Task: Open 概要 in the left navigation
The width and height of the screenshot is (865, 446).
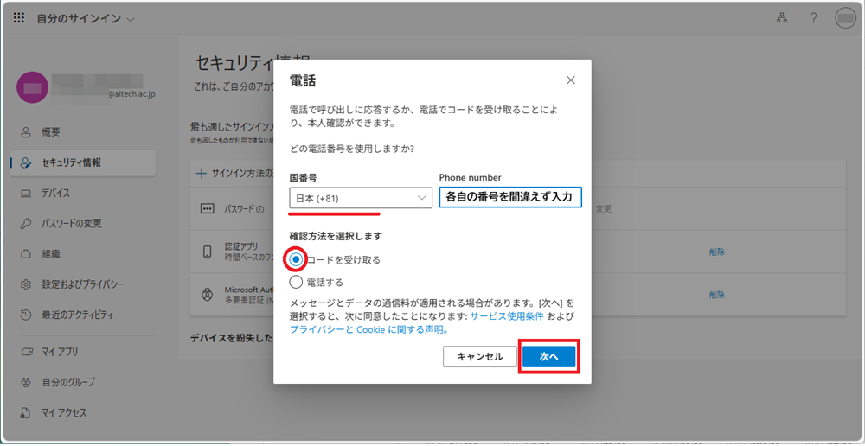Action: click(50, 132)
